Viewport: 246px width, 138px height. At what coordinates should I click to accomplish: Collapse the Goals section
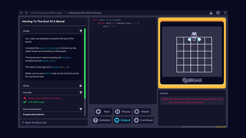81,31
